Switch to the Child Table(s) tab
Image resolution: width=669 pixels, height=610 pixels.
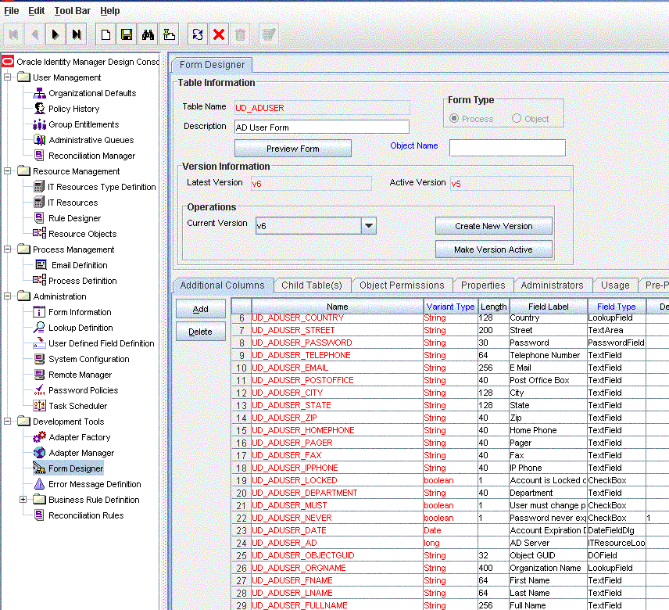pyautogui.click(x=311, y=285)
